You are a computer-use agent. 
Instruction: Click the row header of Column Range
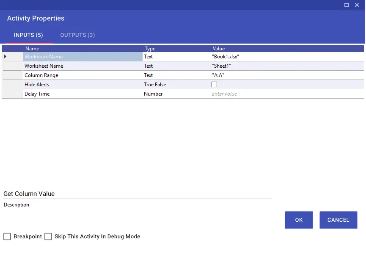point(13,75)
